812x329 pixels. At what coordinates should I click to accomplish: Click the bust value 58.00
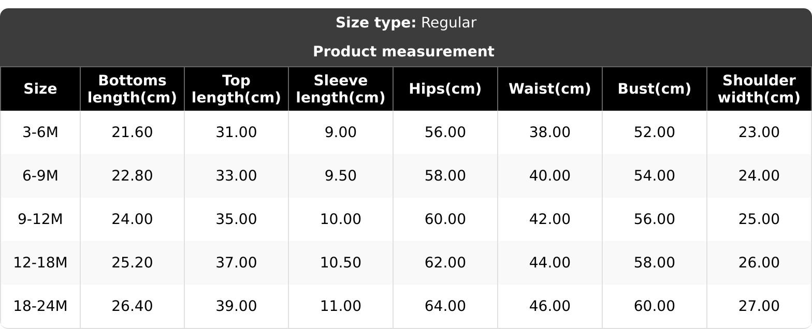point(654,263)
